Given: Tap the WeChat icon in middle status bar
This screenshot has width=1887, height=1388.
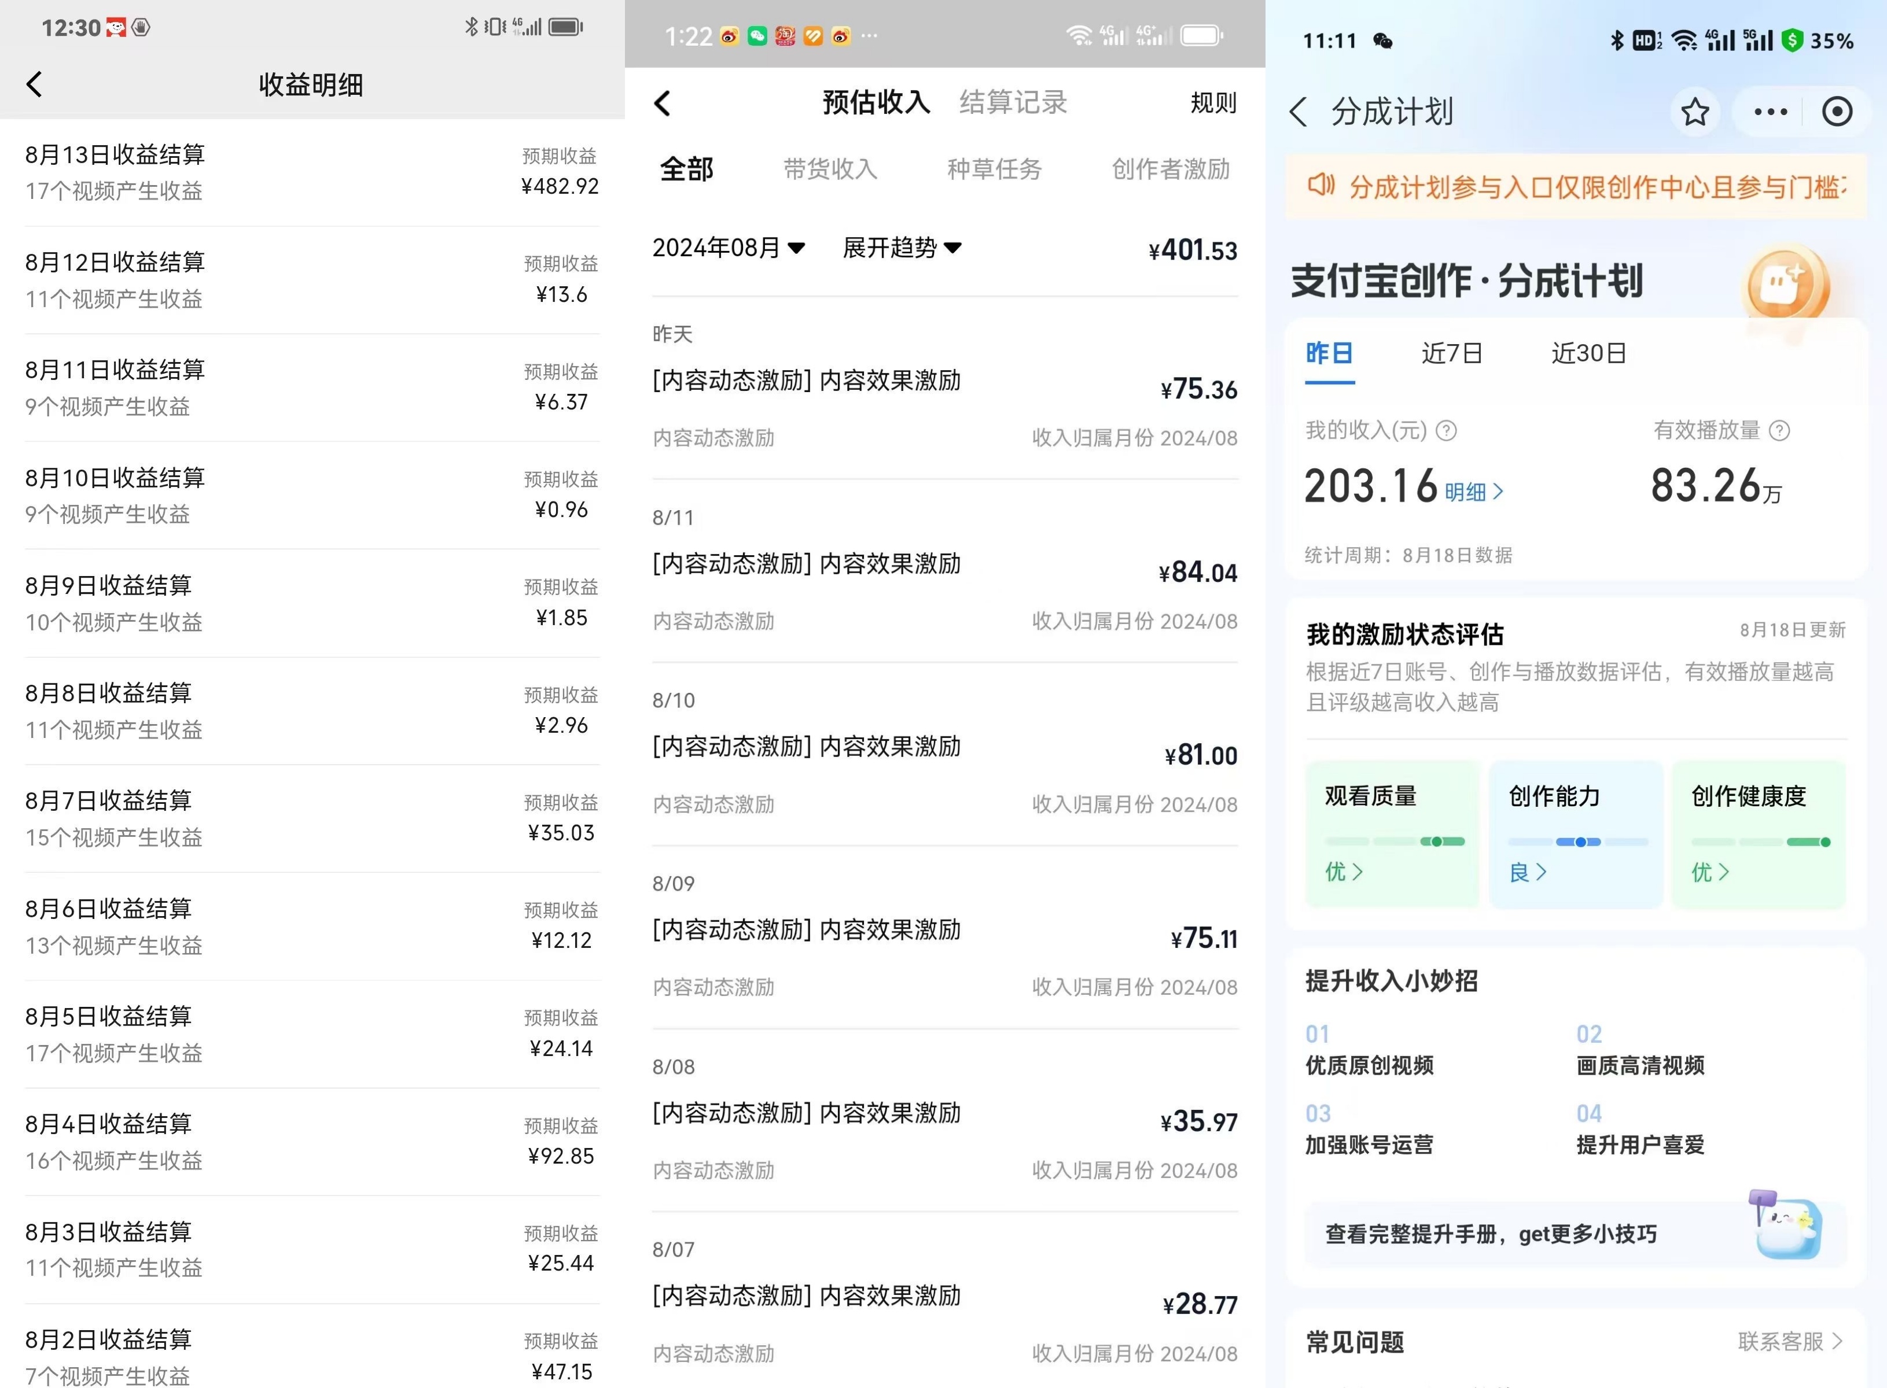Looking at the screenshot, I should [757, 36].
